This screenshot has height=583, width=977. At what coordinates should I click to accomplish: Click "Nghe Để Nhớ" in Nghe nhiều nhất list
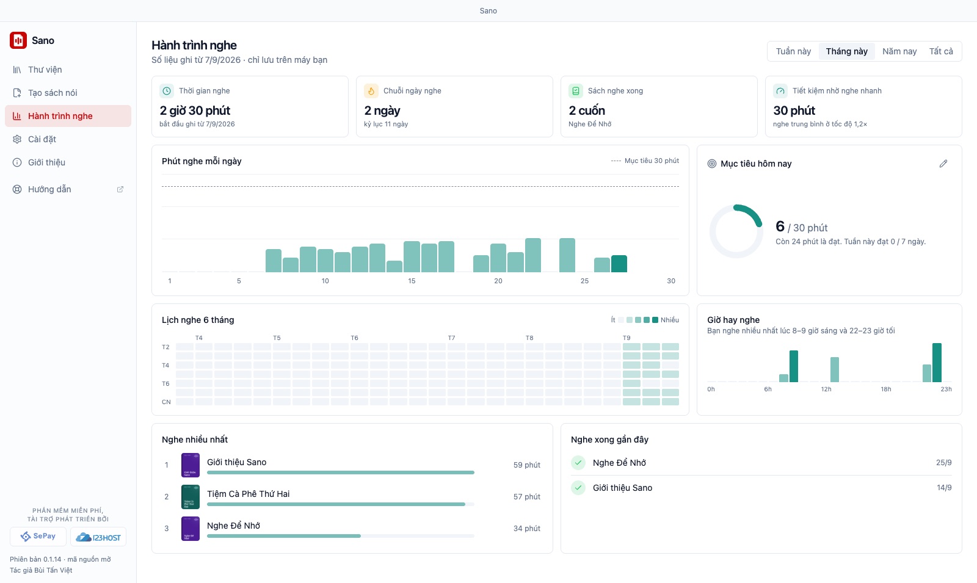[233, 526]
